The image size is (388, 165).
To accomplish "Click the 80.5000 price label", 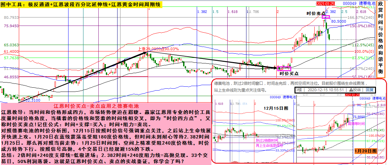I will pyautogui.click(x=339, y=21).
